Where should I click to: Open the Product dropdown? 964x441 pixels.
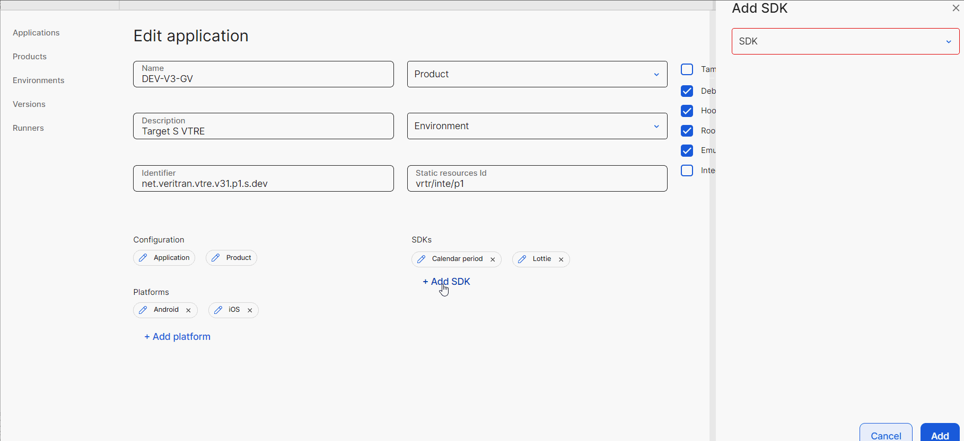pyautogui.click(x=537, y=74)
